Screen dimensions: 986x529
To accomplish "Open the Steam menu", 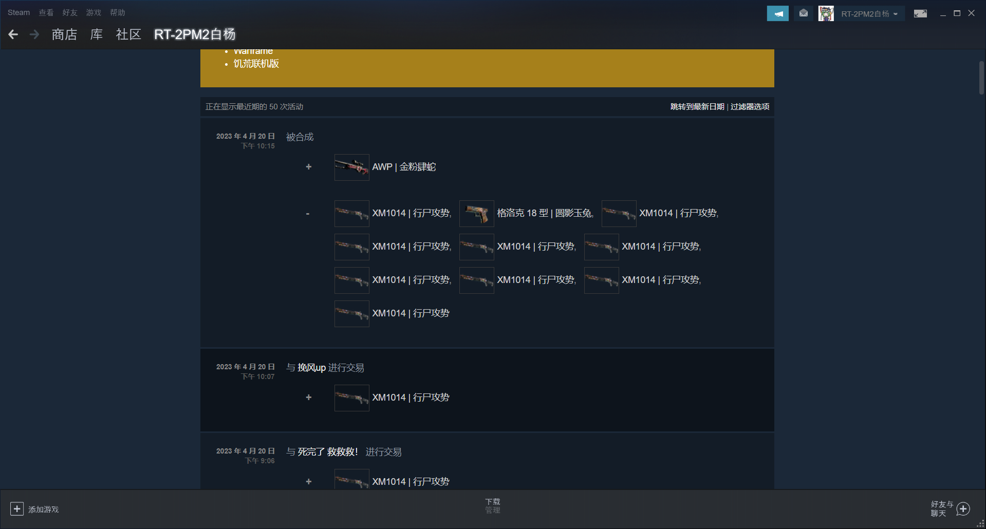I will [19, 12].
